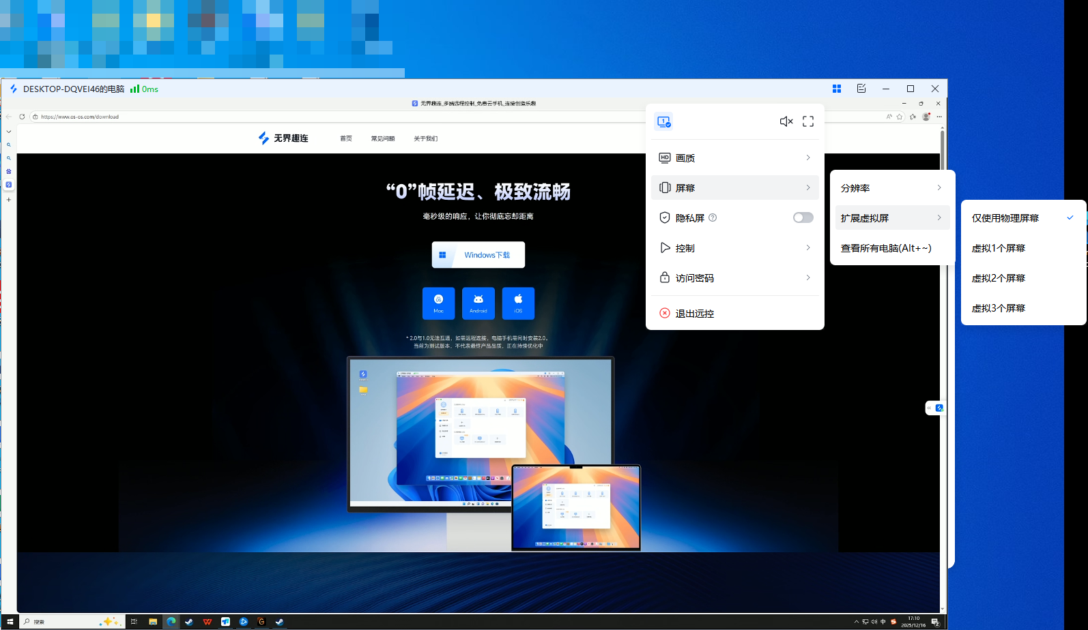Image resolution: width=1088 pixels, height=630 pixels.
Task: Toggle the 隐私屏 switch on
Action: coord(803,217)
